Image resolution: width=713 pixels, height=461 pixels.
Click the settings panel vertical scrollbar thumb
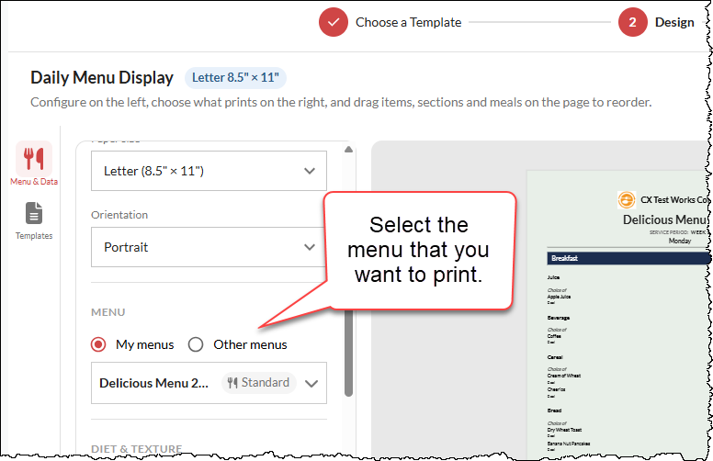[349, 354]
